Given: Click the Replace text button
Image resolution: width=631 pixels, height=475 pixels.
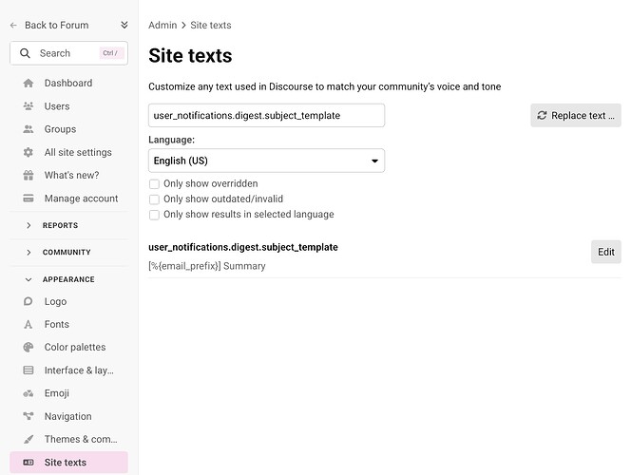Looking at the screenshot, I should (576, 116).
